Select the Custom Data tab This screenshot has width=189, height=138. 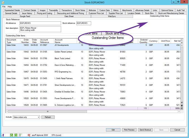[x=105, y=10]
